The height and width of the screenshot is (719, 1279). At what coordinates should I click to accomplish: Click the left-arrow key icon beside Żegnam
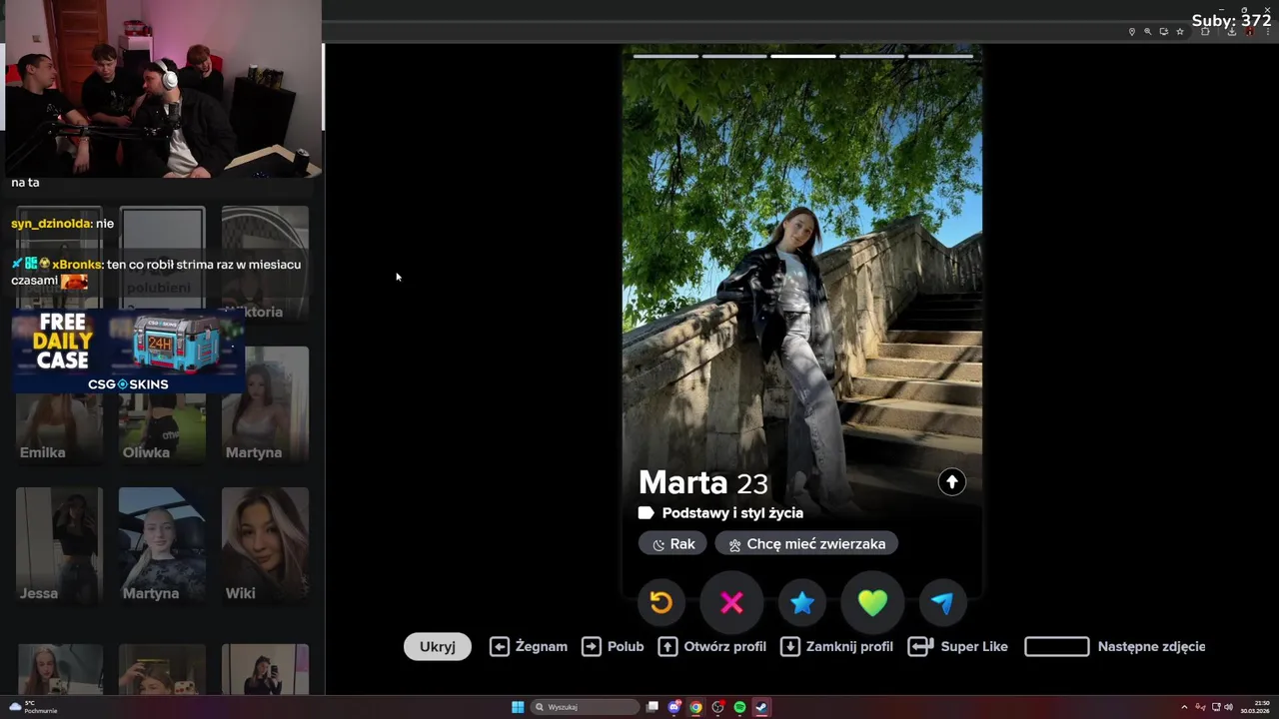[500, 646]
